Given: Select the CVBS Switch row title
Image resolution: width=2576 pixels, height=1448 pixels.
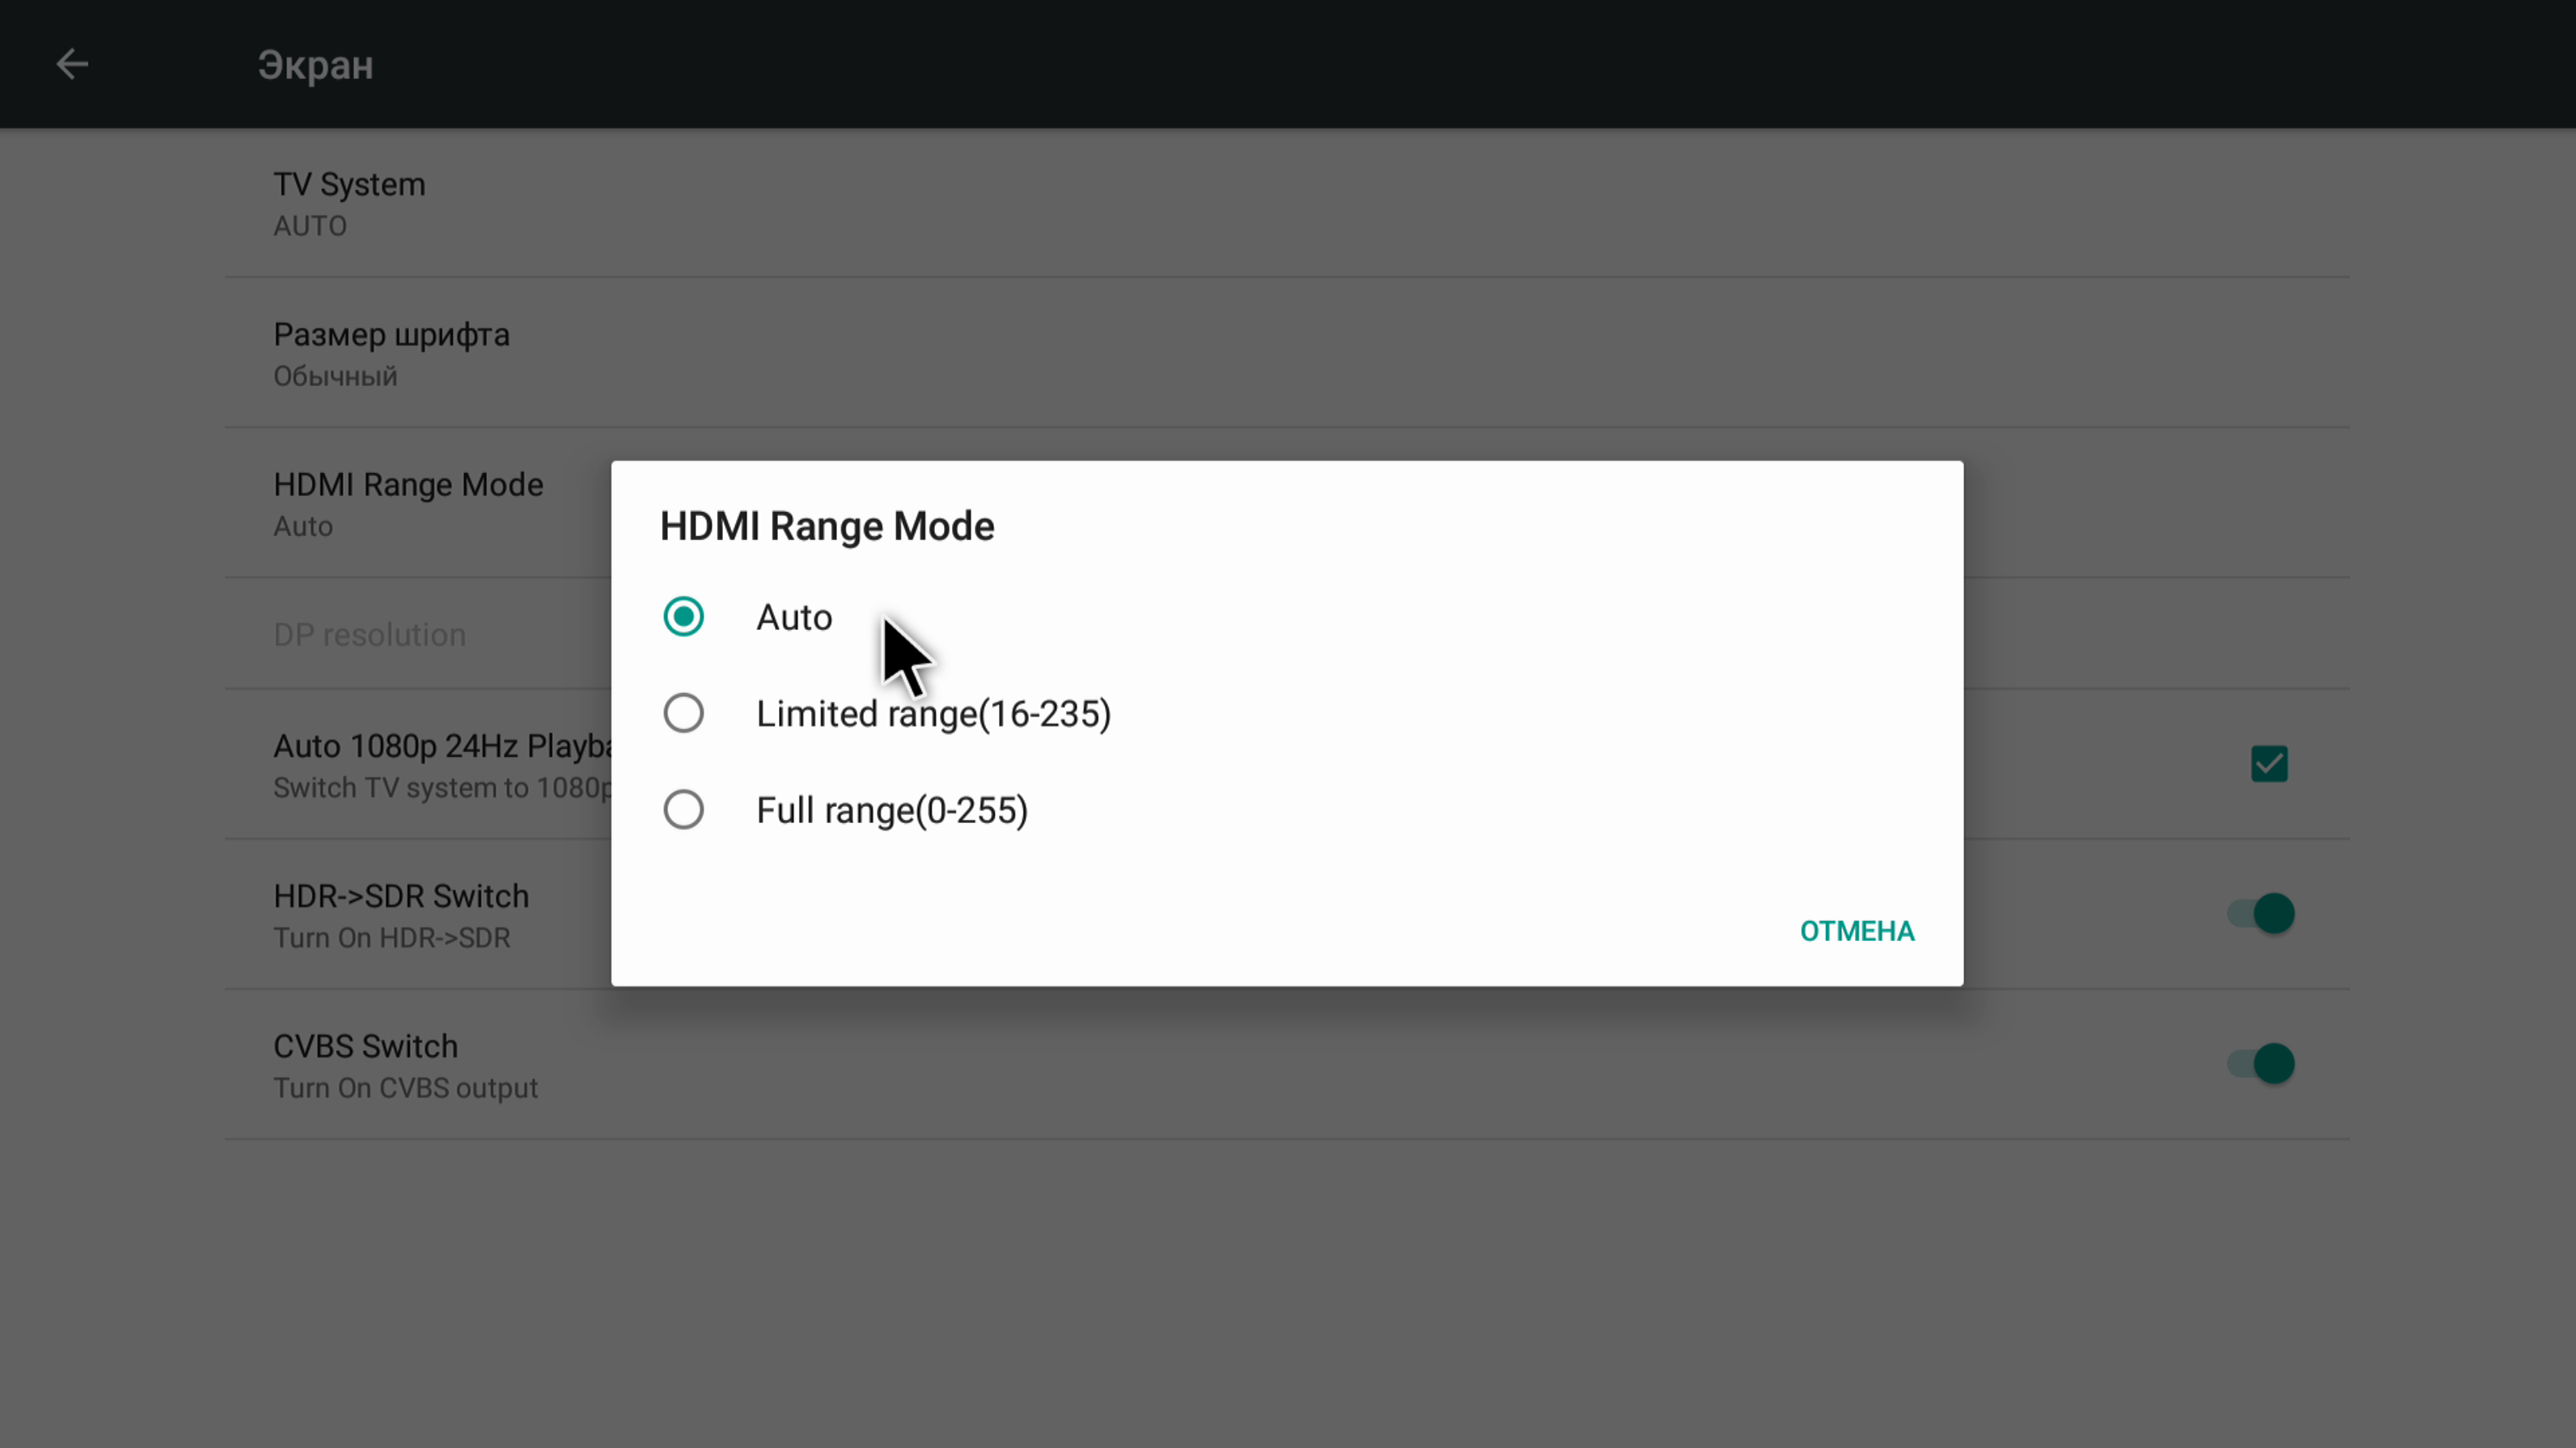Looking at the screenshot, I should [x=366, y=1046].
